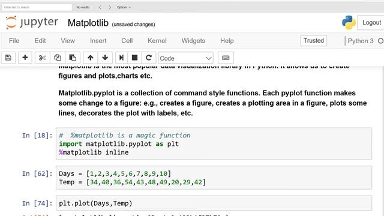Click the In [74] cell prompt
Viewport: 384px width, 216px height.
click(37, 203)
